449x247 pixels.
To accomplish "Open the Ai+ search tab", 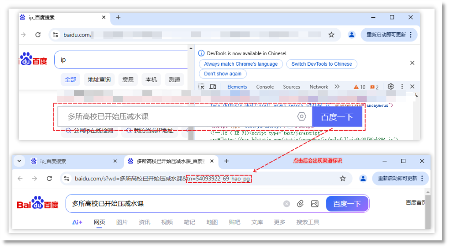I will pyautogui.click(x=77, y=222).
